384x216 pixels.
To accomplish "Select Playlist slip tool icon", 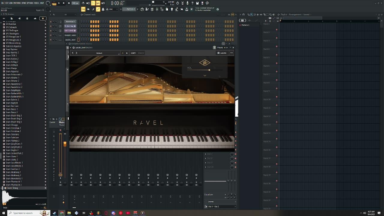I will (x=260, y=14).
